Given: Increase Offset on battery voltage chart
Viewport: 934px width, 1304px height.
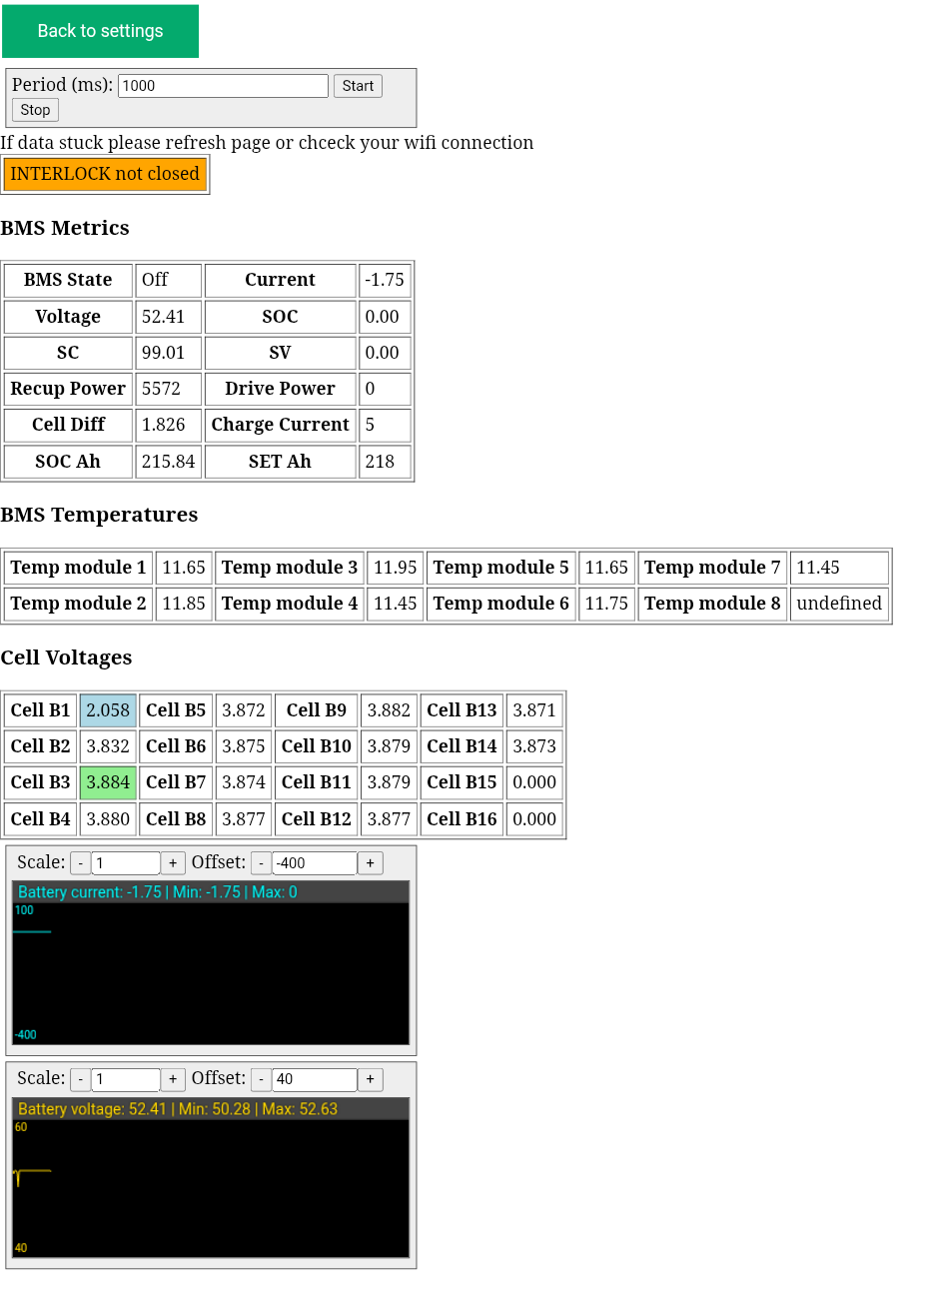Looking at the screenshot, I should (x=370, y=1079).
